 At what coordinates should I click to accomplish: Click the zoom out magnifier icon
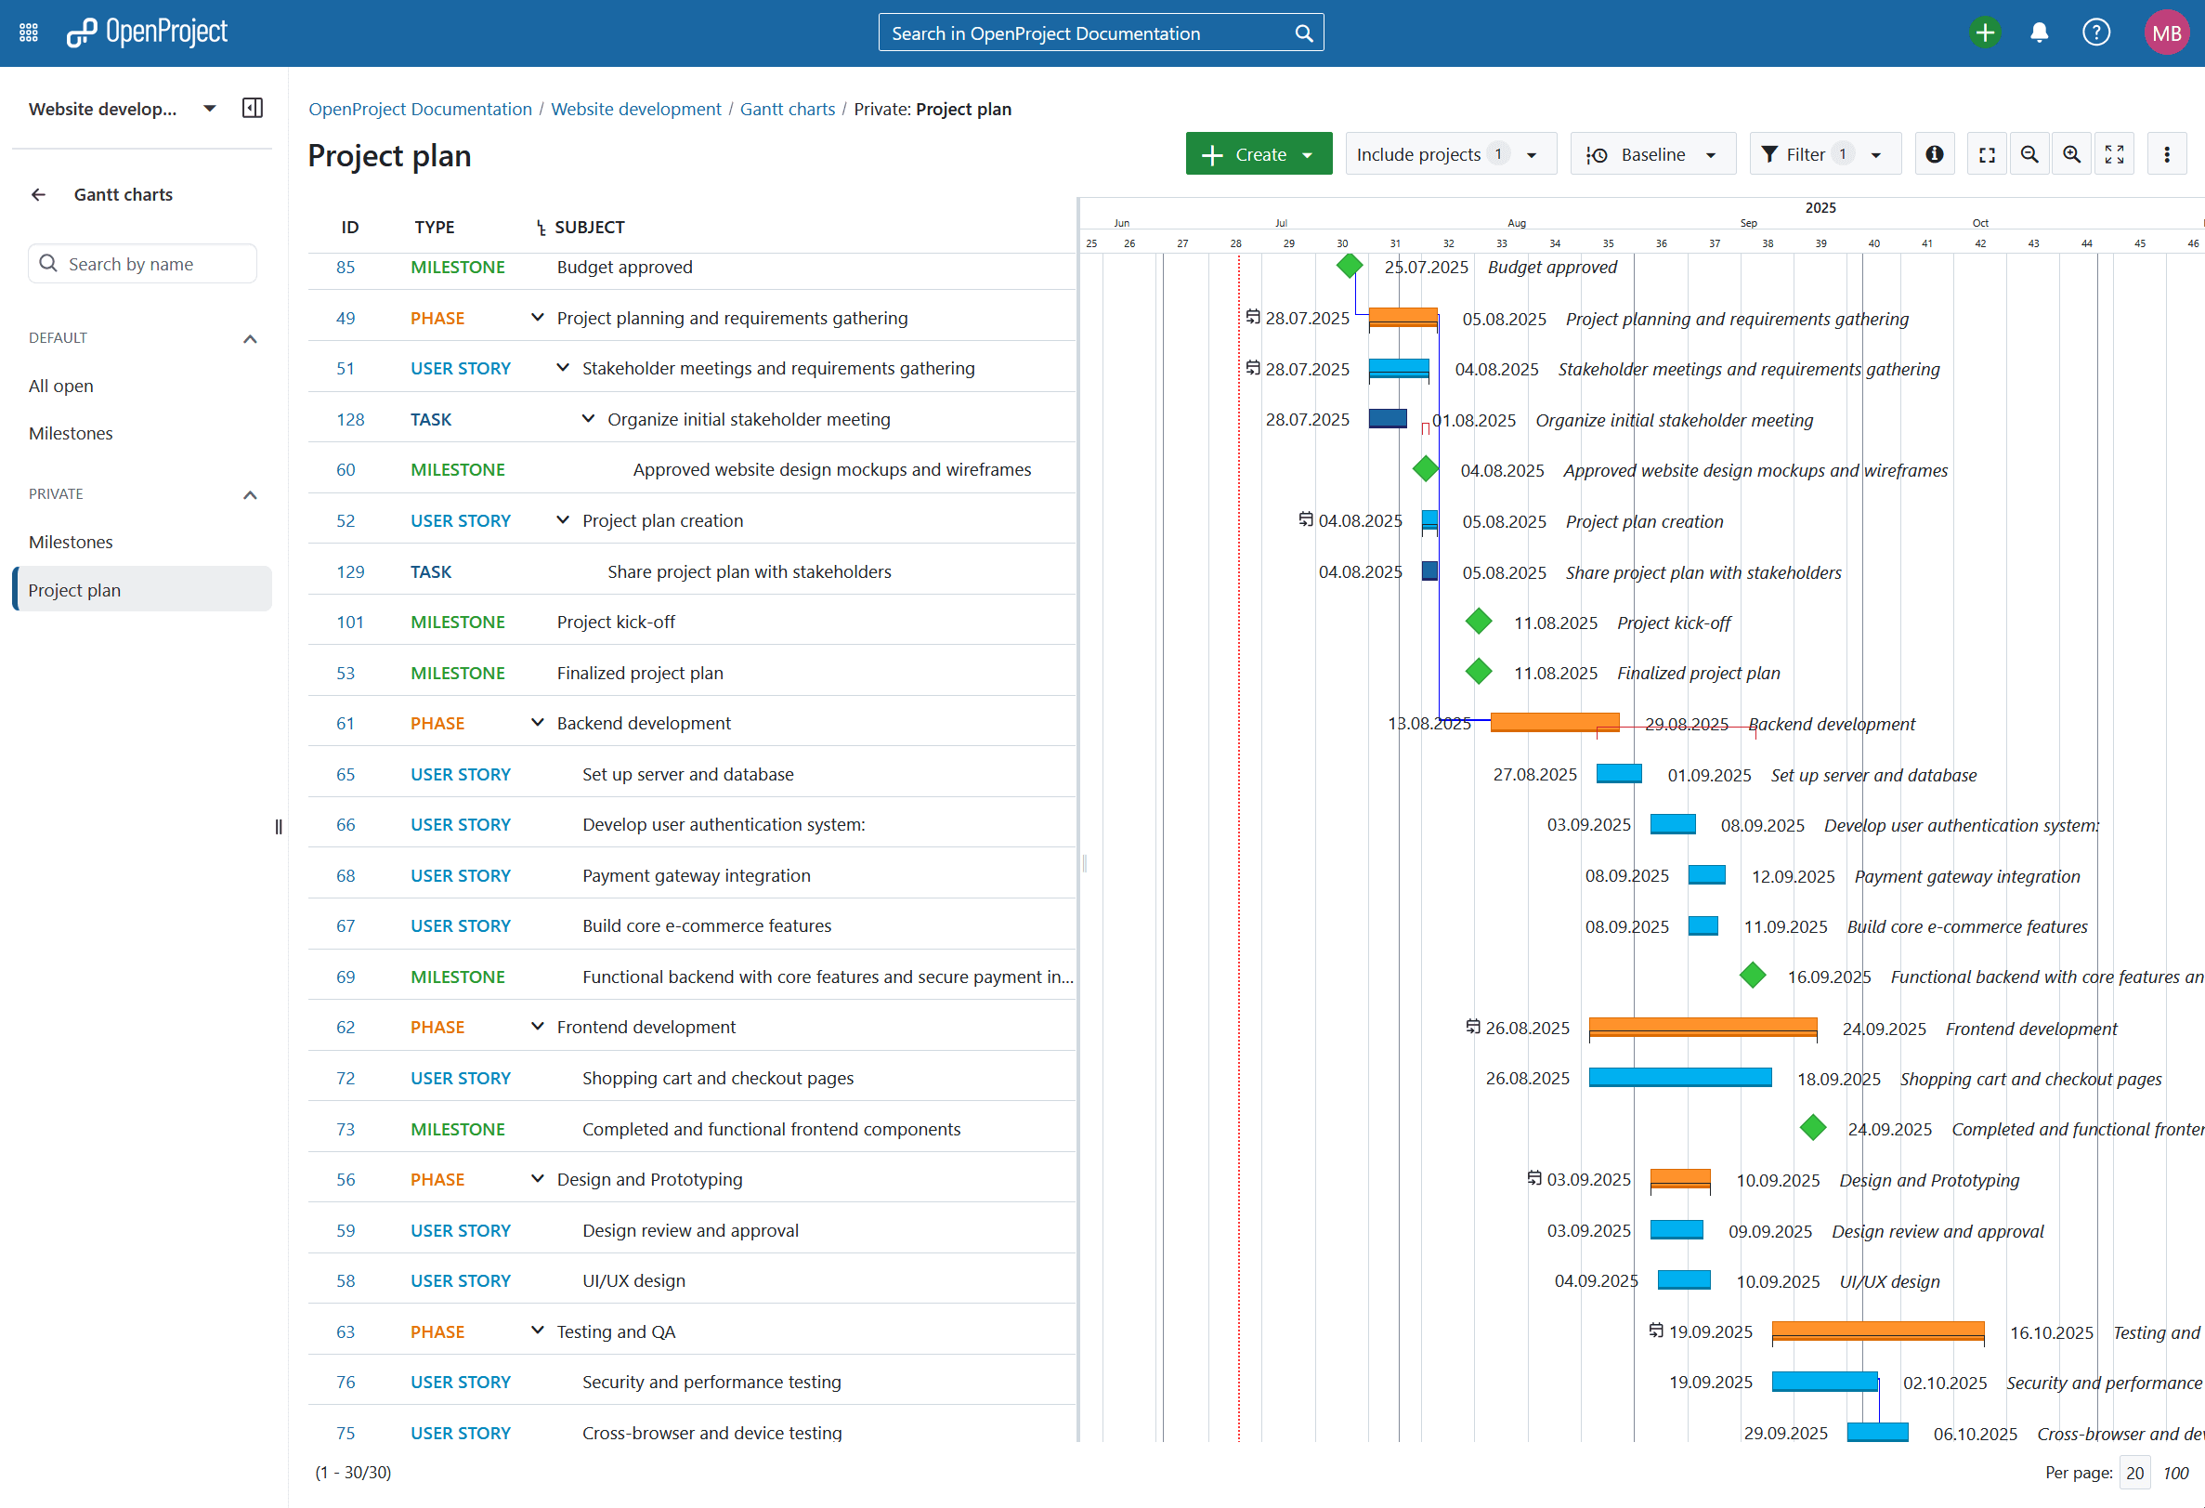(2029, 154)
